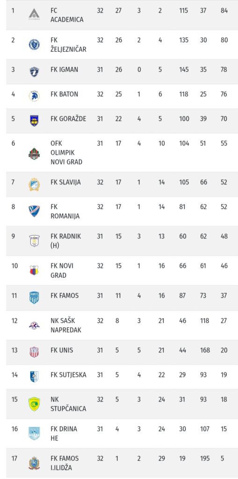The width and height of the screenshot is (238, 479).
Task: Tap the FK Goražde shield crest
Action: [x=34, y=121]
